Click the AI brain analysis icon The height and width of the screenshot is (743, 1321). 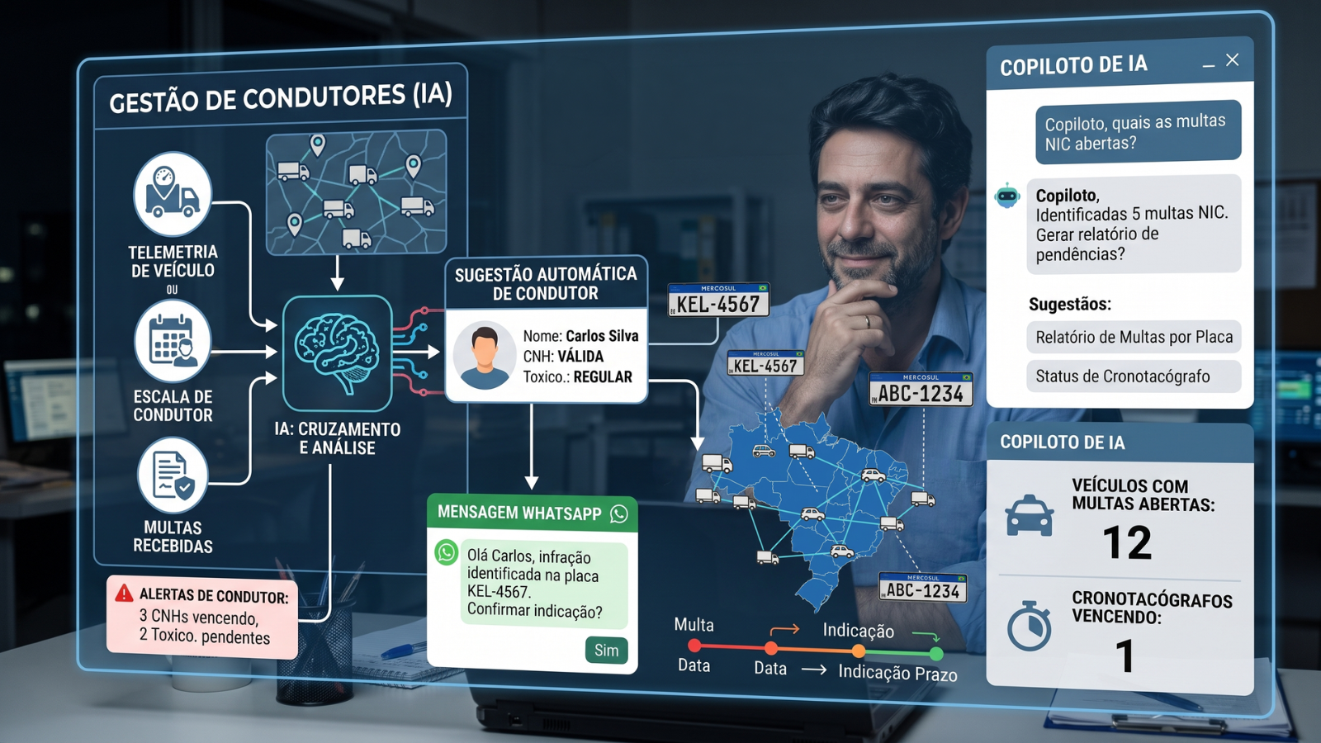coord(337,353)
